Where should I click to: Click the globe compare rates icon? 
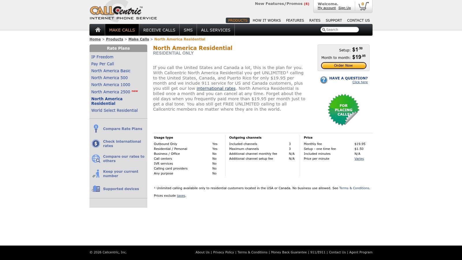(96, 159)
